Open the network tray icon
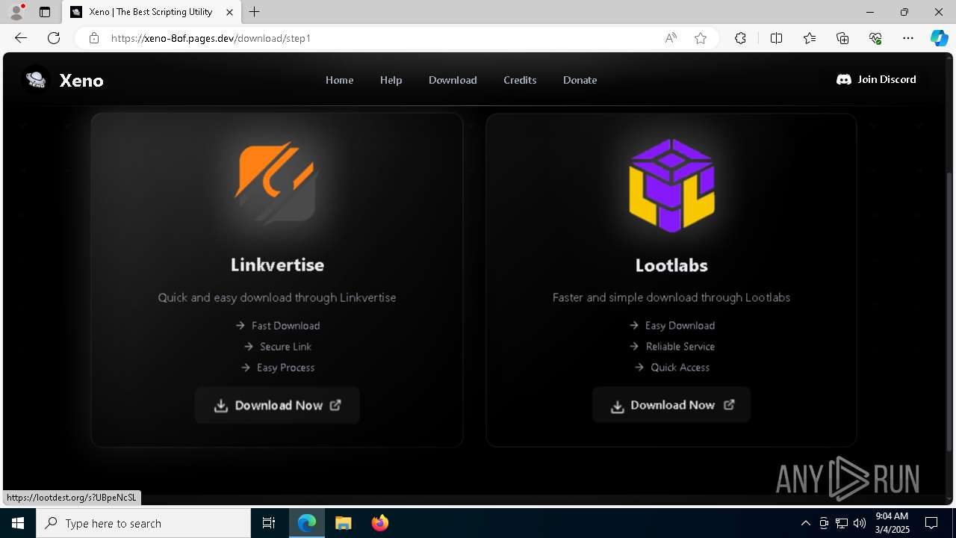The height and width of the screenshot is (538, 956). (841, 523)
